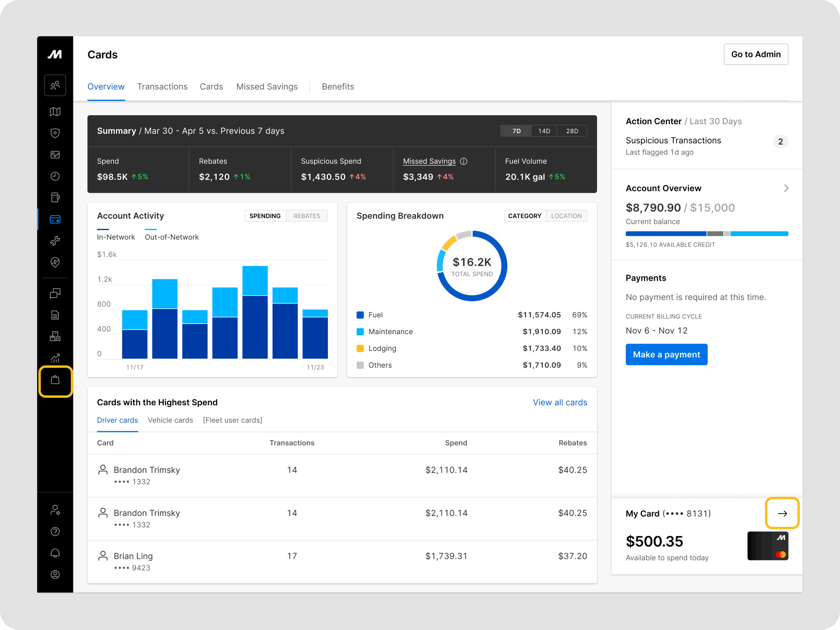Select the Vehicle cards tab

tap(170, 420)
